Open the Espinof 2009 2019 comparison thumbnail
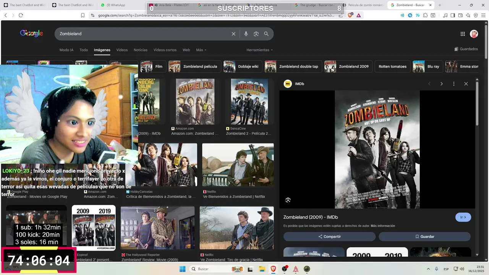Screen dimensions: 489x275 point(94,228)
